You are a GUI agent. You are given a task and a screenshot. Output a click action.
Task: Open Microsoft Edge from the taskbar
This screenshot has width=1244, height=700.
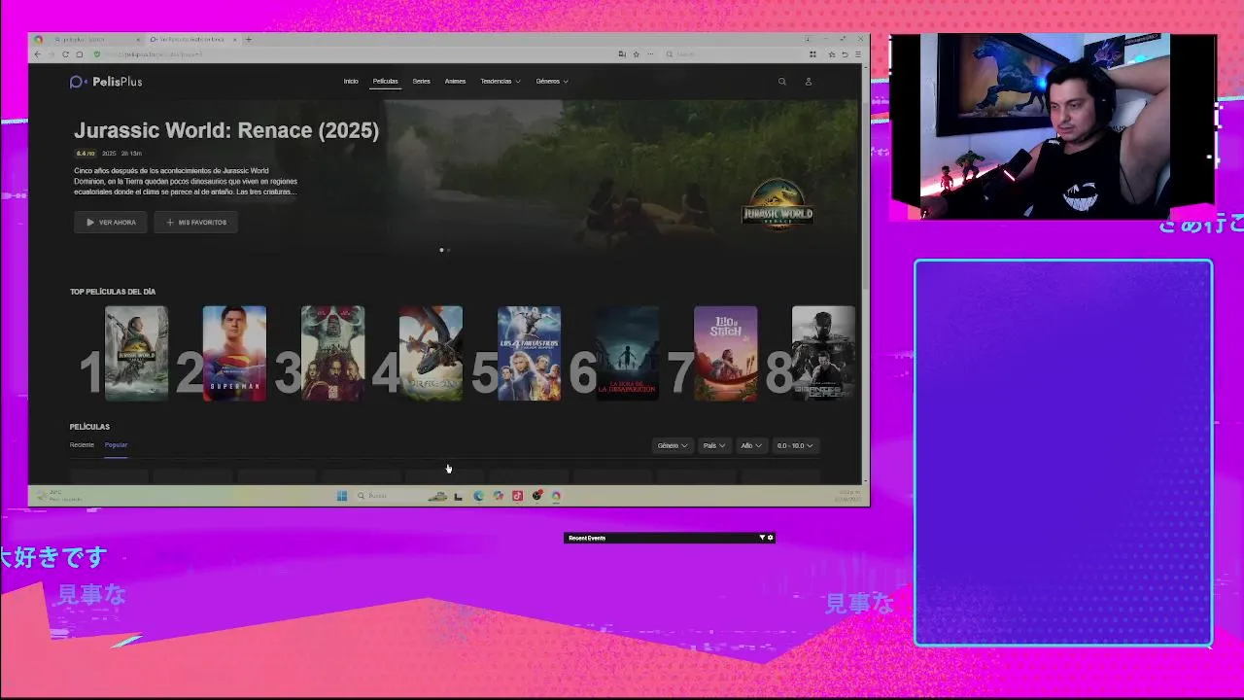point(478,496)
